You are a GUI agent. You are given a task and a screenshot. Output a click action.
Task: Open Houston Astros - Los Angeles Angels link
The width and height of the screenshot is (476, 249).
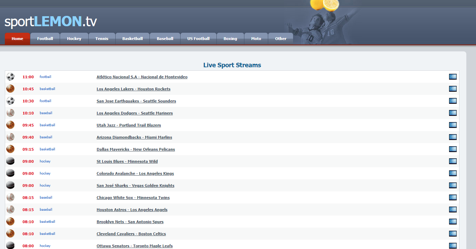[x=132, y=210]
